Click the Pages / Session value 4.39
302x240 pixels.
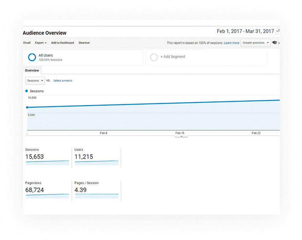[80, 190]
